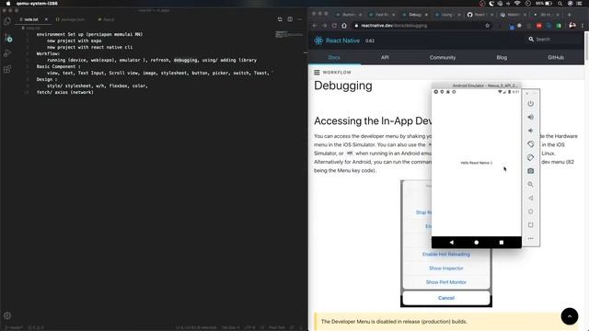
Task: Open the GitHub navigation link
Action: (x=556, y=57)
